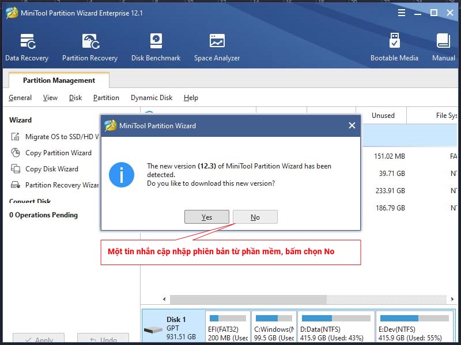Click the Wizard section heading
The image size is (461, 345).
[x=20, y=120]
